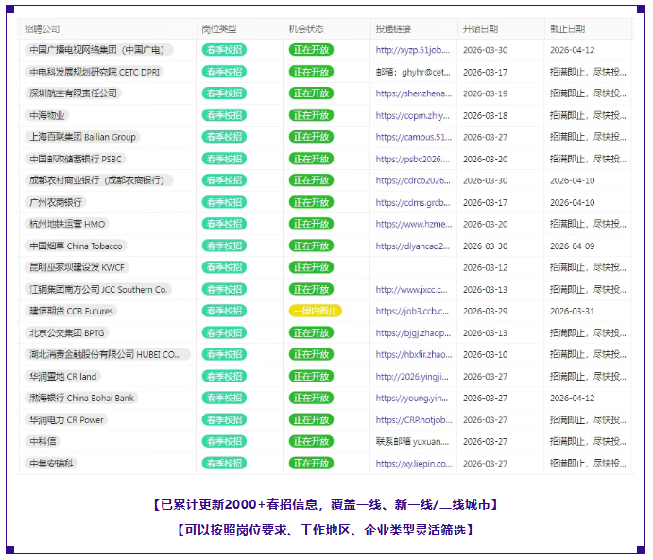
Task: Sort by the 开始日期 column header
Action: pyautogui.click(x=480, y=29)
